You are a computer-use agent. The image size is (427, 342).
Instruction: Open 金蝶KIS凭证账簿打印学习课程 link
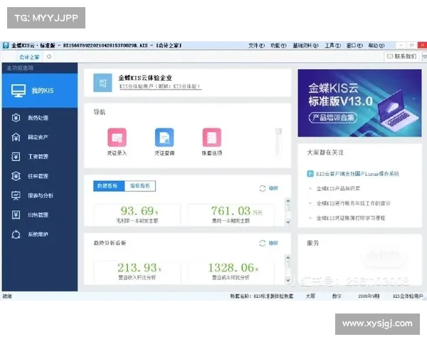[x=351, y=218]
